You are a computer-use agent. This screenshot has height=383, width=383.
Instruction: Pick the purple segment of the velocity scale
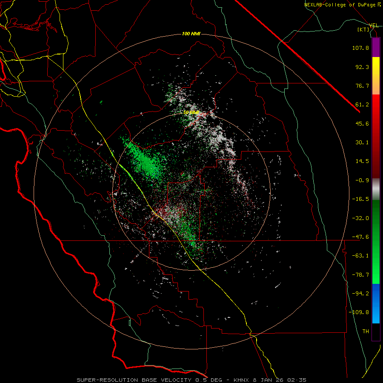click(x=376, y=47)
